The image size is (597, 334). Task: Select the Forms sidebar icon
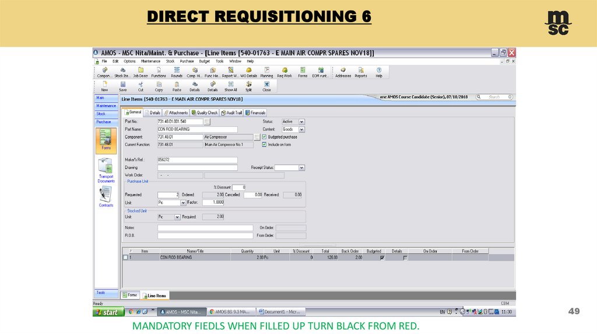[106, 140]
